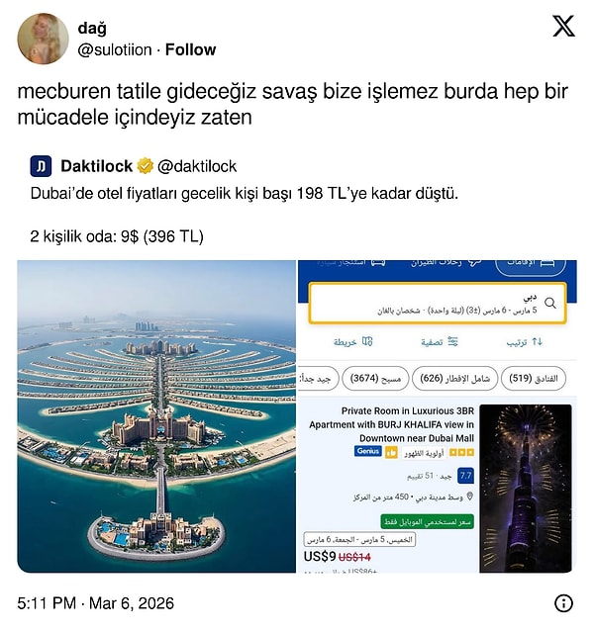
Task: Open the Burj Khalifa fireworks listing photo
Action: (526, 488)
